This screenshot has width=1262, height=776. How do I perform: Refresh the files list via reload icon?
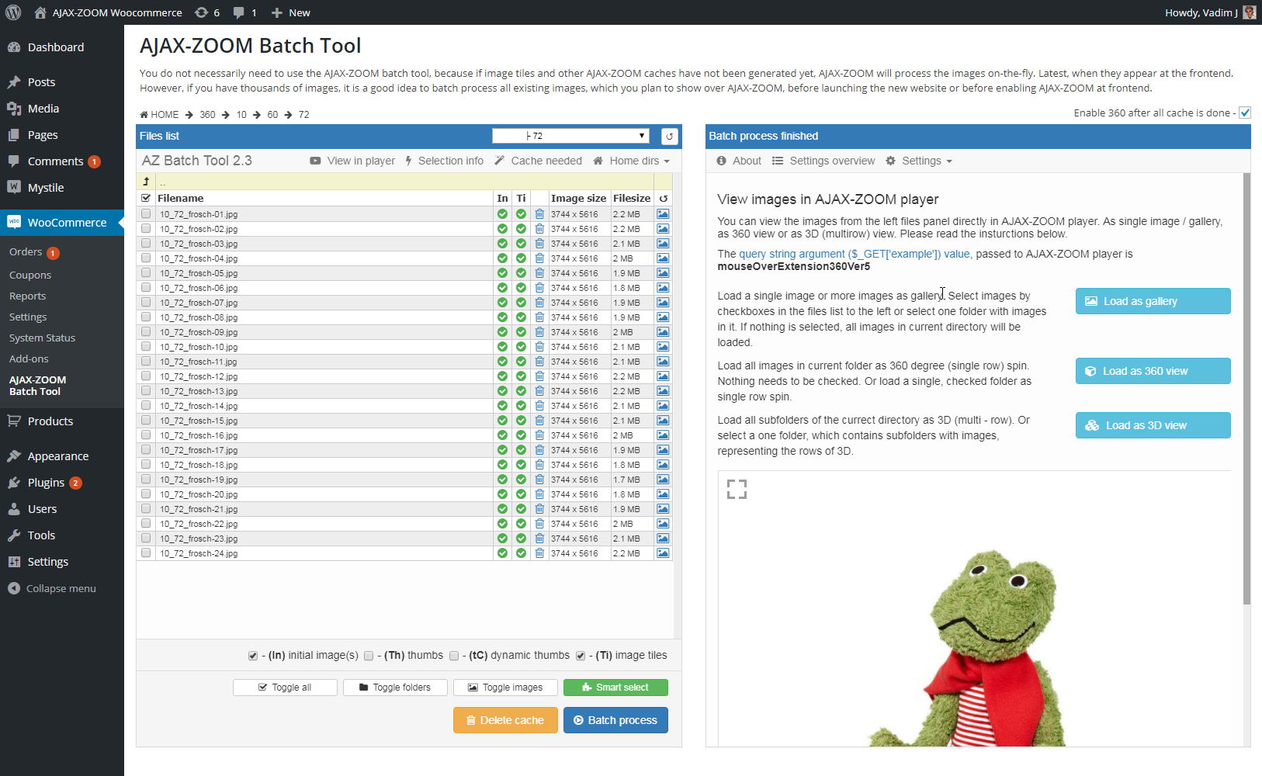point(669,137)
